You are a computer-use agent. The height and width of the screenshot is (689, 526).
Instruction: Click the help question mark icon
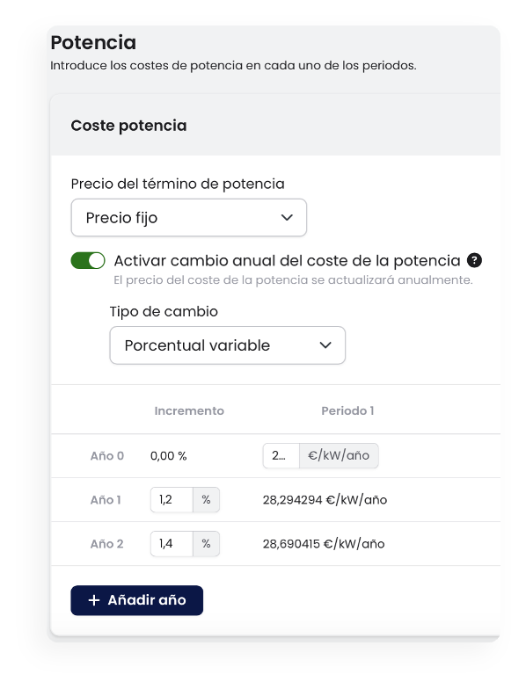coord(474,260)
